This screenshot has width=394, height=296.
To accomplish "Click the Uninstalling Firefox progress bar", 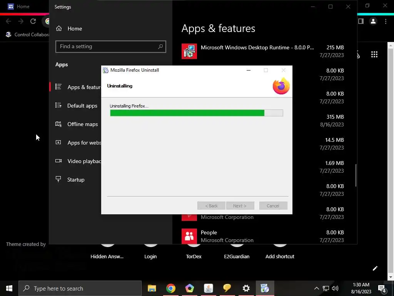I will [x=197, y=113].
